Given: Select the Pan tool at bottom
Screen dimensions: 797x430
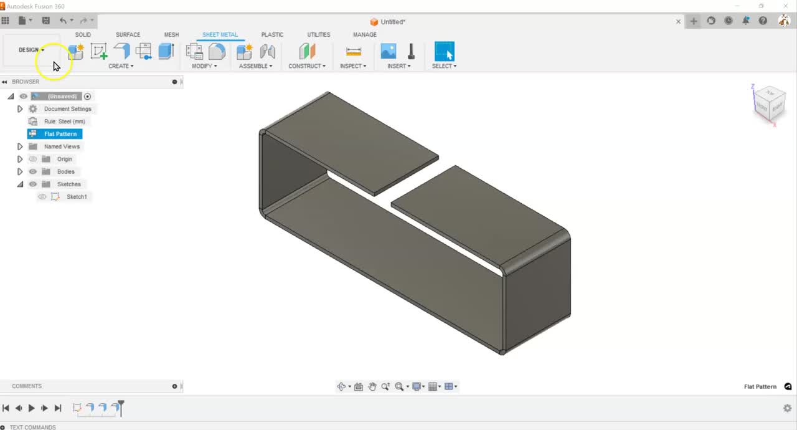Looking at the screenshot, I should [372, 386].
